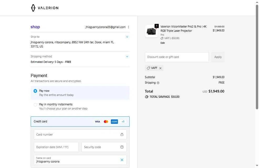Select the Pay now option
This screenshot has height=168, width=259.
tap(35, 91)
